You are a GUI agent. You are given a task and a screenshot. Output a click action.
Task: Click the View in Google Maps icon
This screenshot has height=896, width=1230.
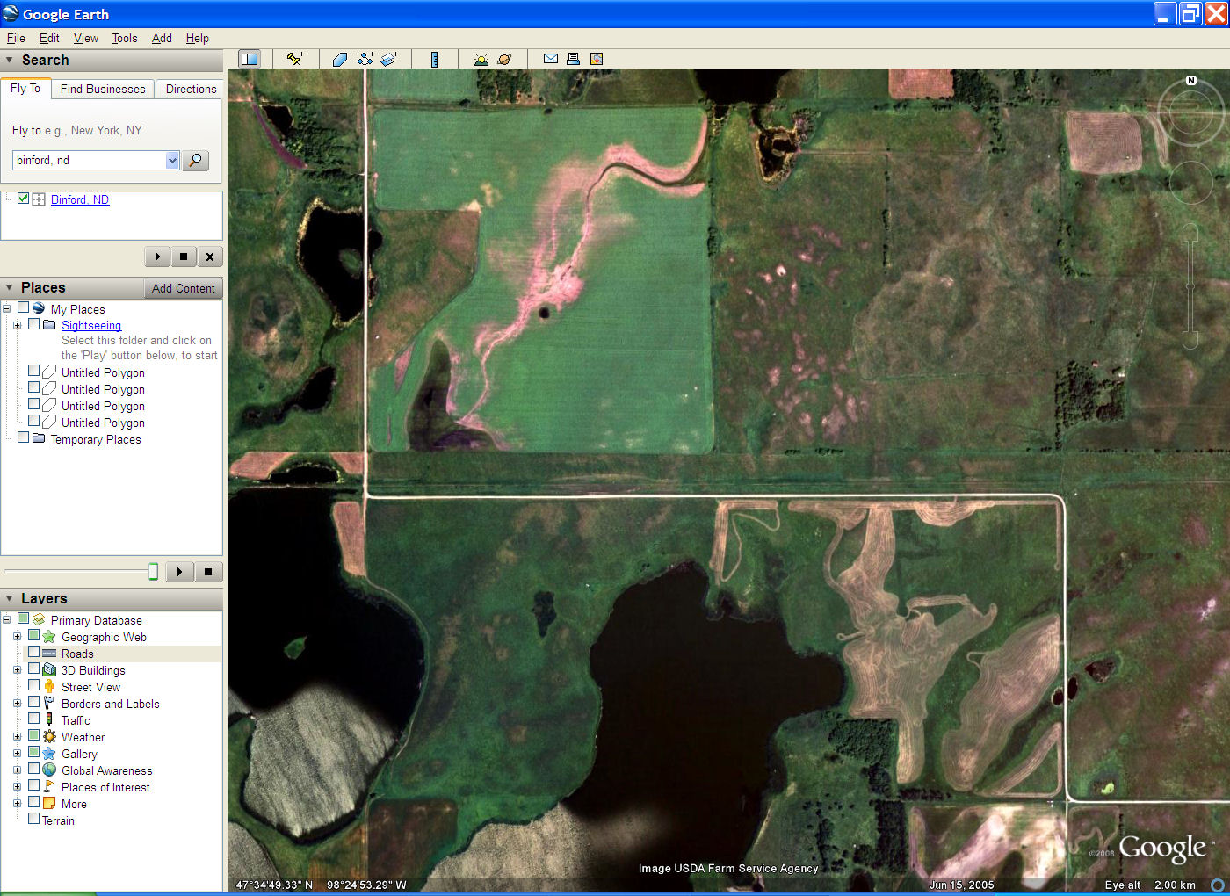pyautogui.click(x=597, y=59)
